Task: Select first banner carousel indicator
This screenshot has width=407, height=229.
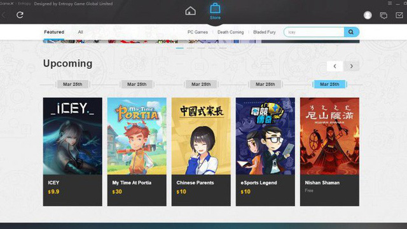Action: click(x=179, y=48)
